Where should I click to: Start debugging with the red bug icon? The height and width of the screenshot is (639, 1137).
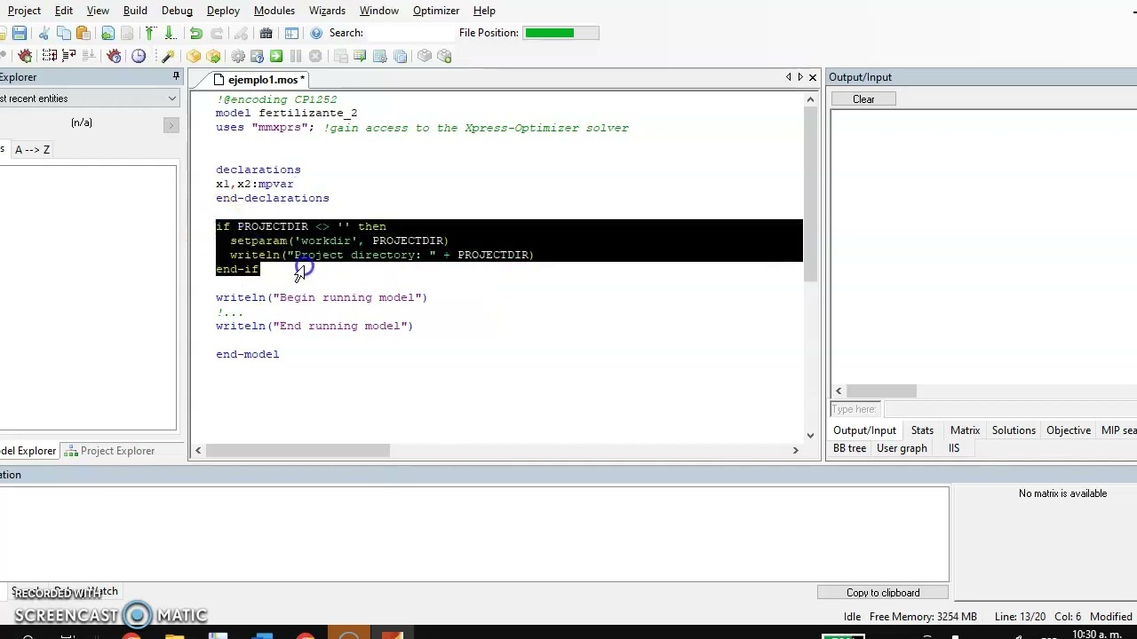(24, 56)
